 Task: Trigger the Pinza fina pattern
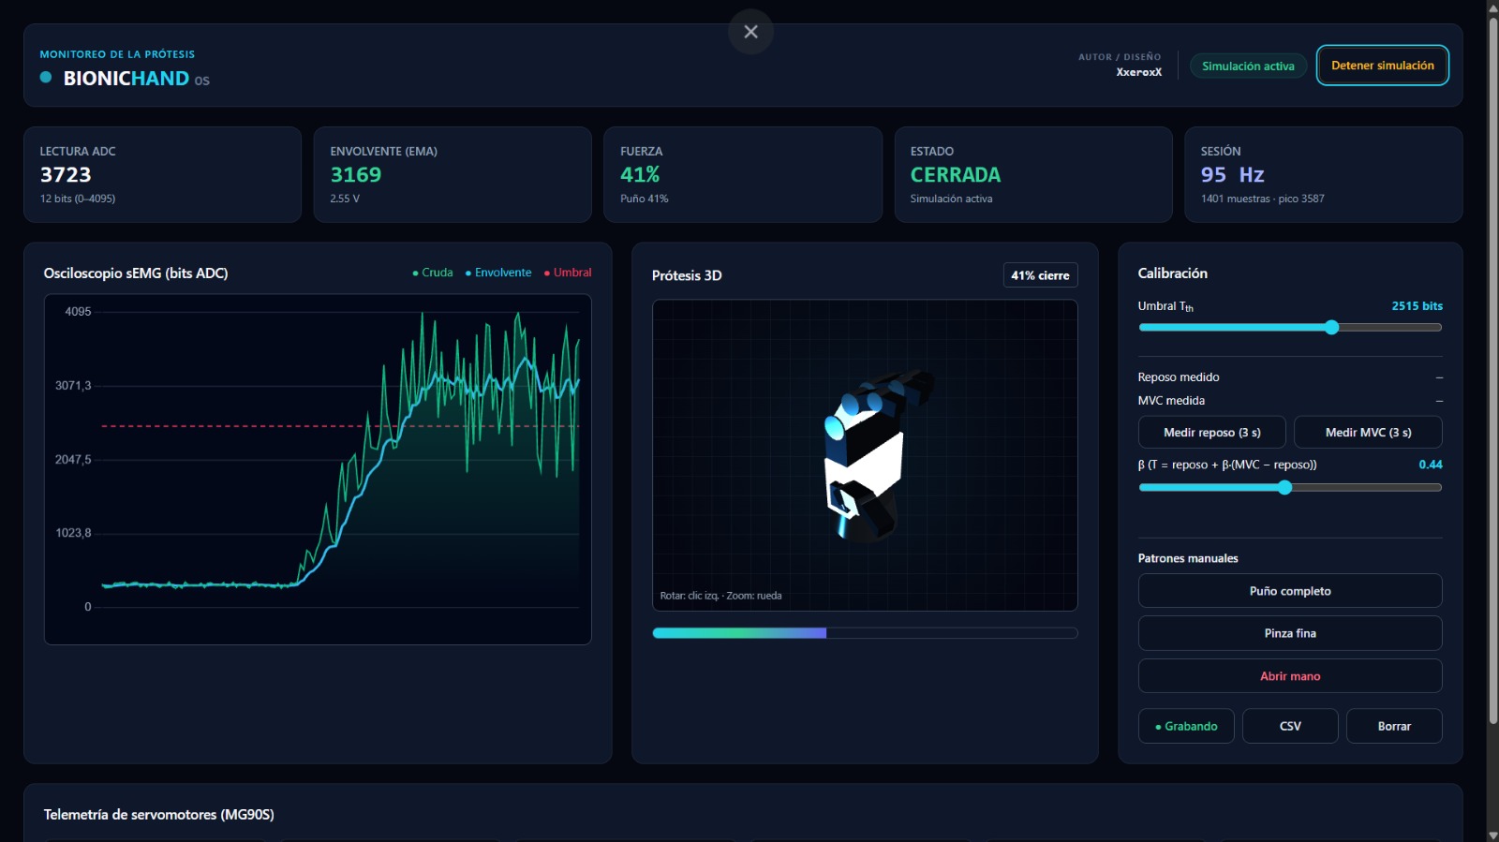pyautogui.click(x=1290, y=633)
